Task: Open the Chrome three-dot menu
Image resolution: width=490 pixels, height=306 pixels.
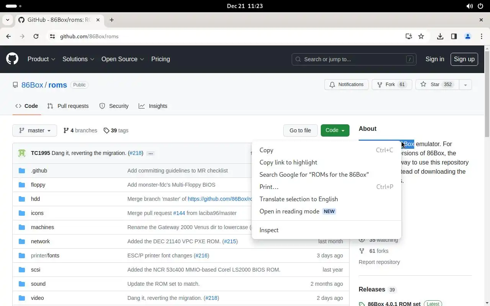Action: pos(481,36)
